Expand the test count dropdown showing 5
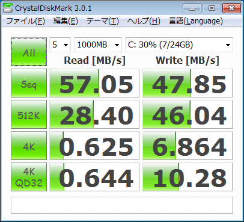Screen dimensions: 244x222 60,45
